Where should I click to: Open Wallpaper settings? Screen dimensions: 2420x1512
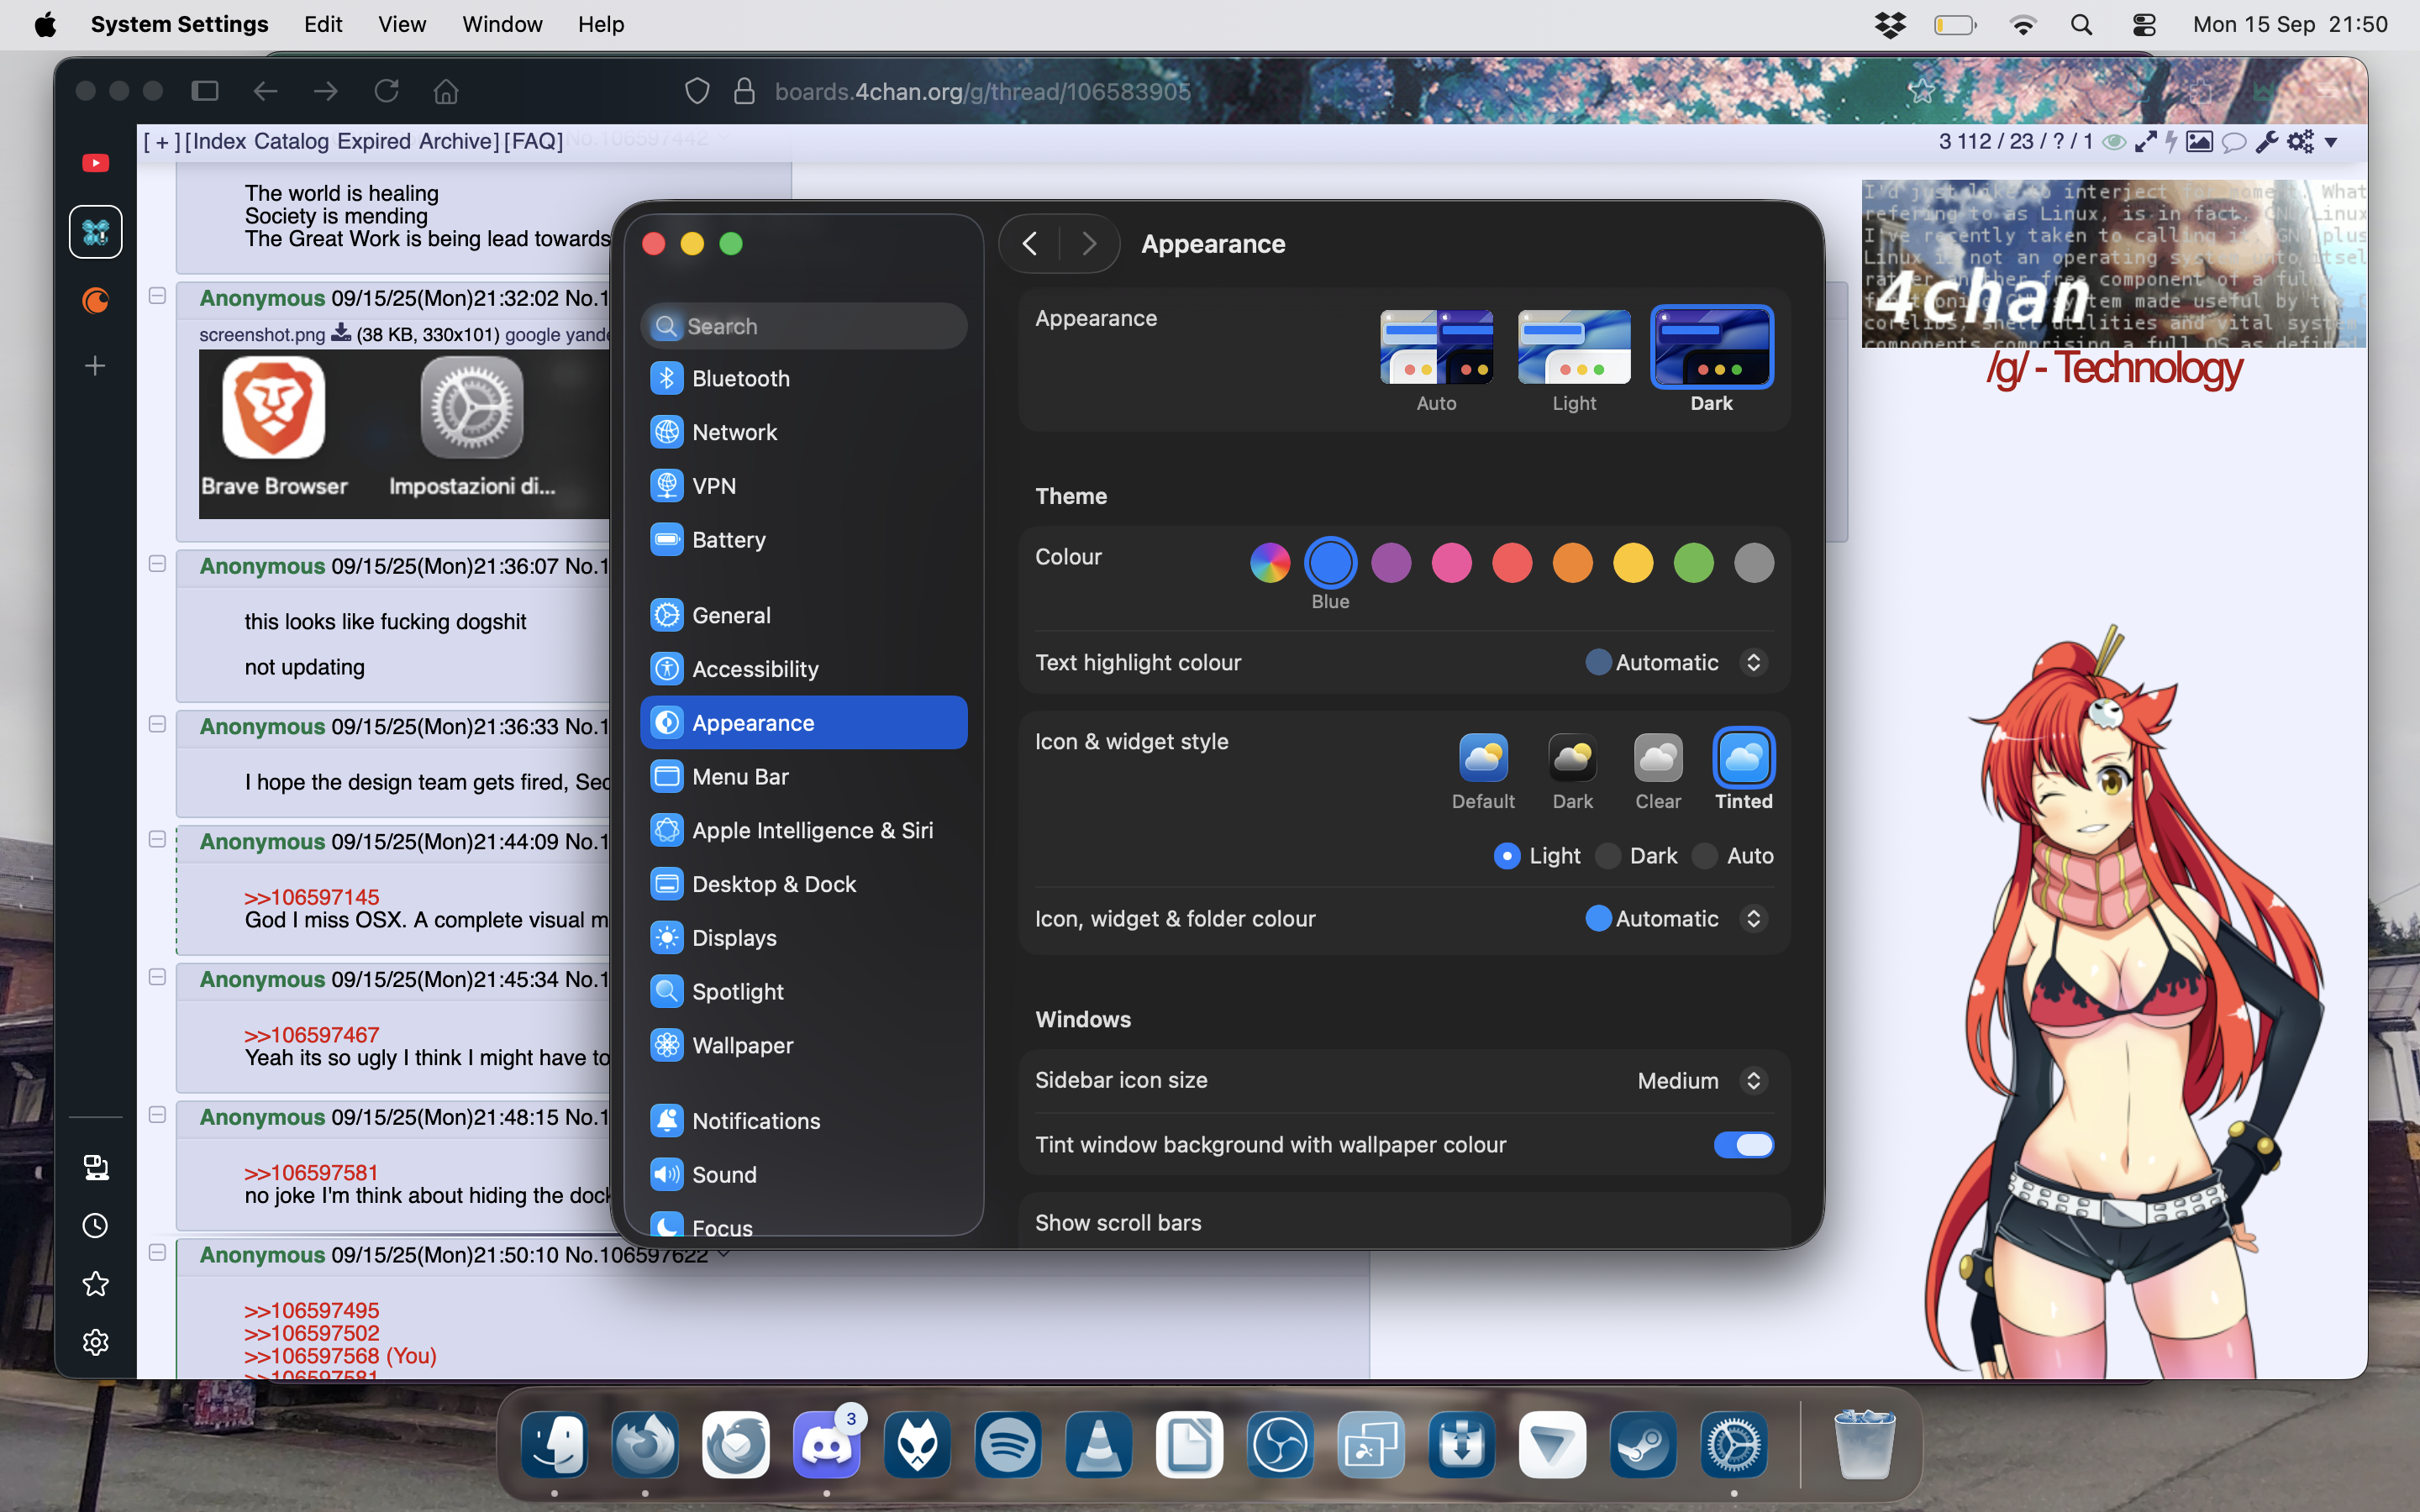pyautogui.click(x=804, y=1046)
